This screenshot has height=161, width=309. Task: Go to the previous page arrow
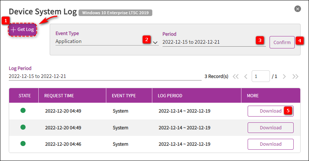(246, 76)
